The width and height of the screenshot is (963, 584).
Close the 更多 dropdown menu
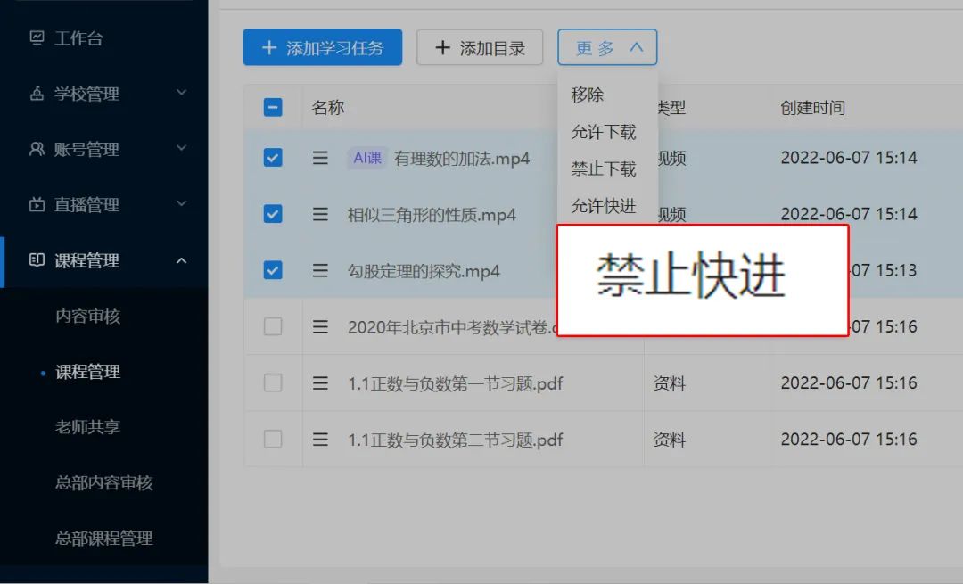click(x=607, y=47)
